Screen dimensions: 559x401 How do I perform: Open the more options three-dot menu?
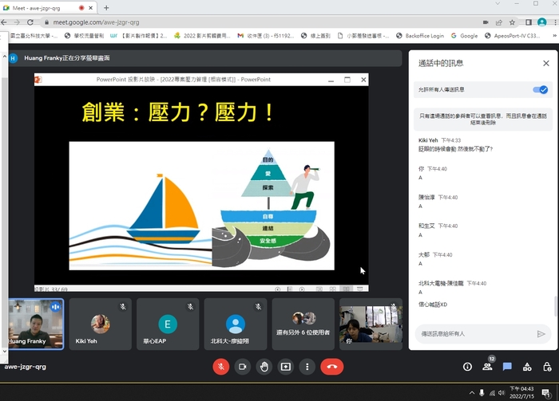[x=307, y=367]
